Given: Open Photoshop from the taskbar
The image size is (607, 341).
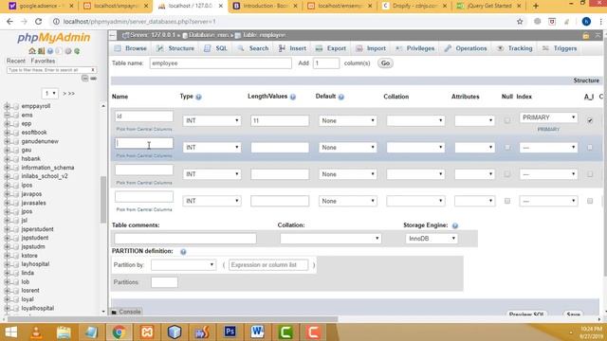Looking at the screenshot, I should (230, 332).
